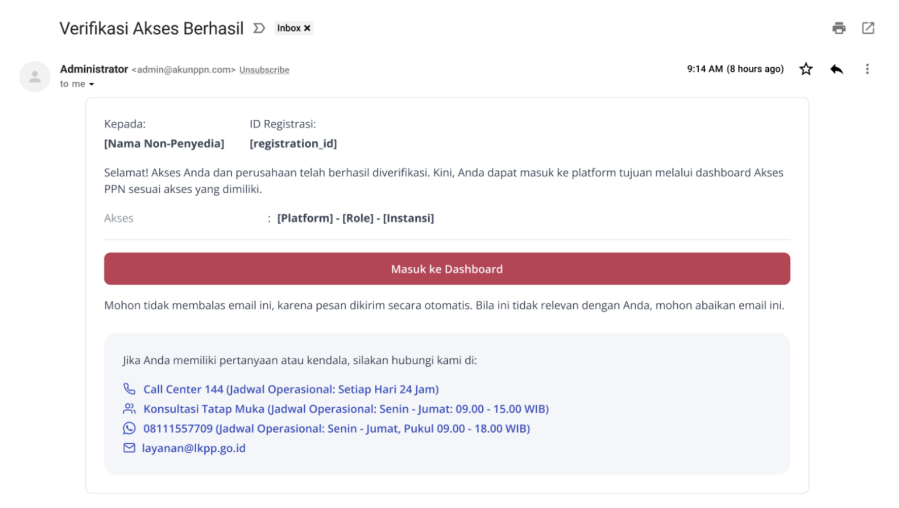Click the Inbox label chip
This screenshot has width=899, height=508.
click(294, 28)
